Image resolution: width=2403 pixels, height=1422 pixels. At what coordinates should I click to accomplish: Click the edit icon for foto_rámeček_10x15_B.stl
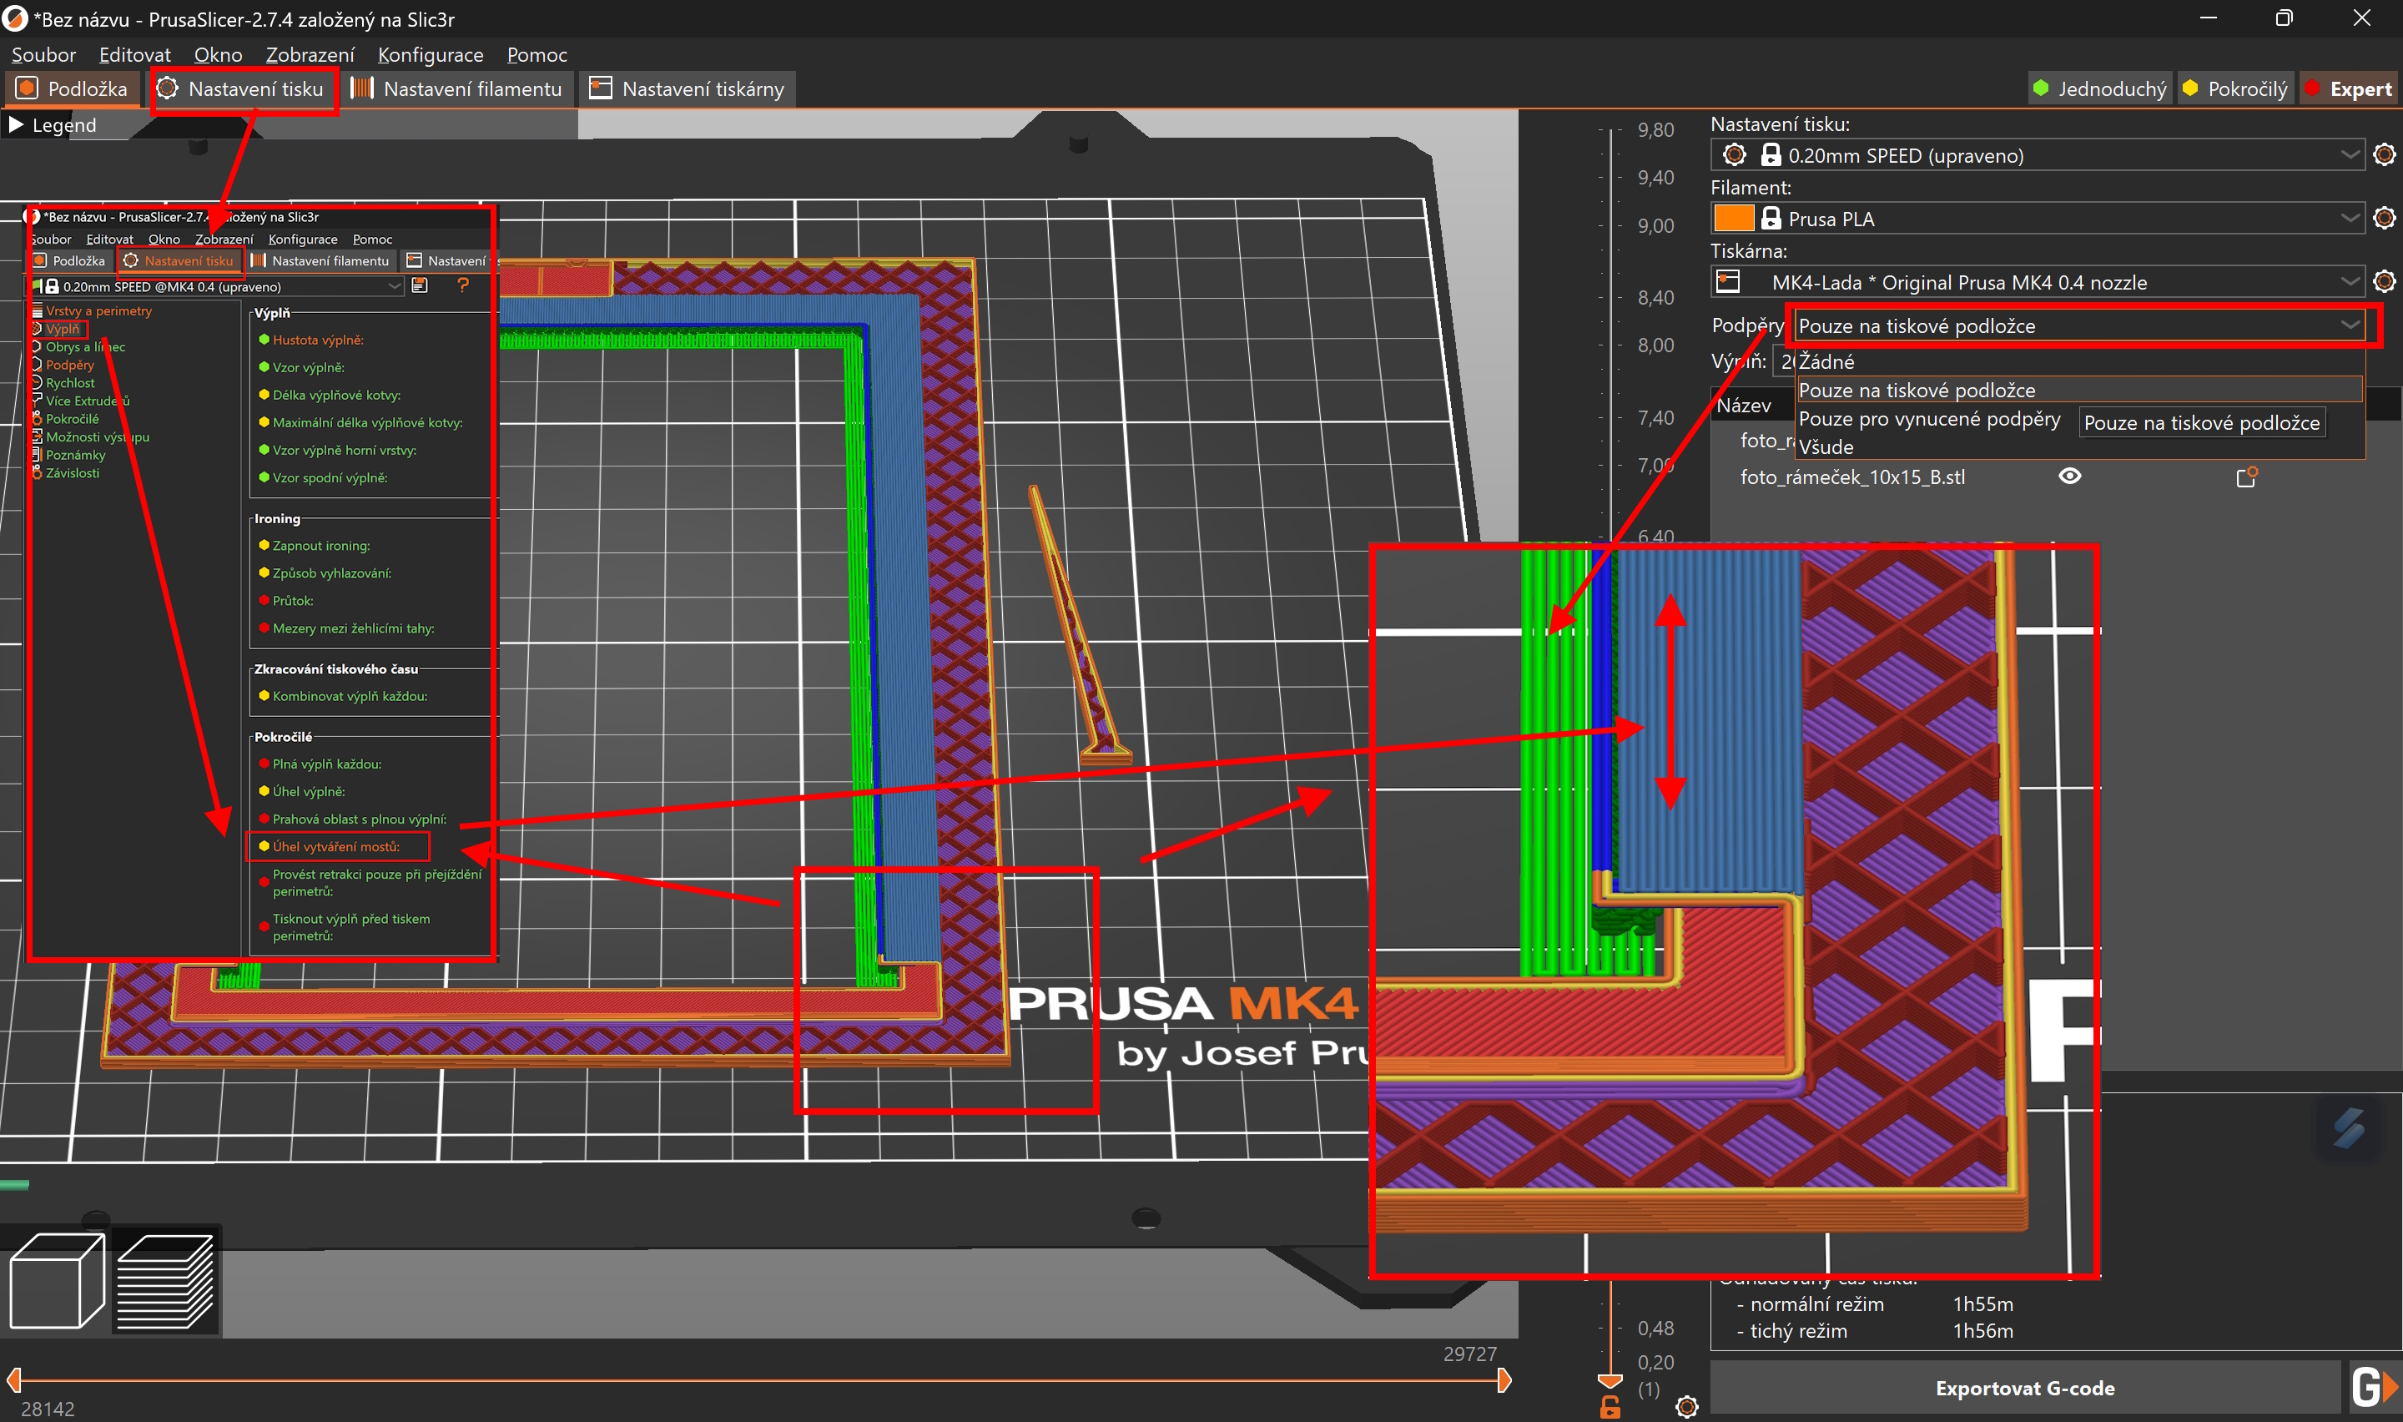(2246, 477)
